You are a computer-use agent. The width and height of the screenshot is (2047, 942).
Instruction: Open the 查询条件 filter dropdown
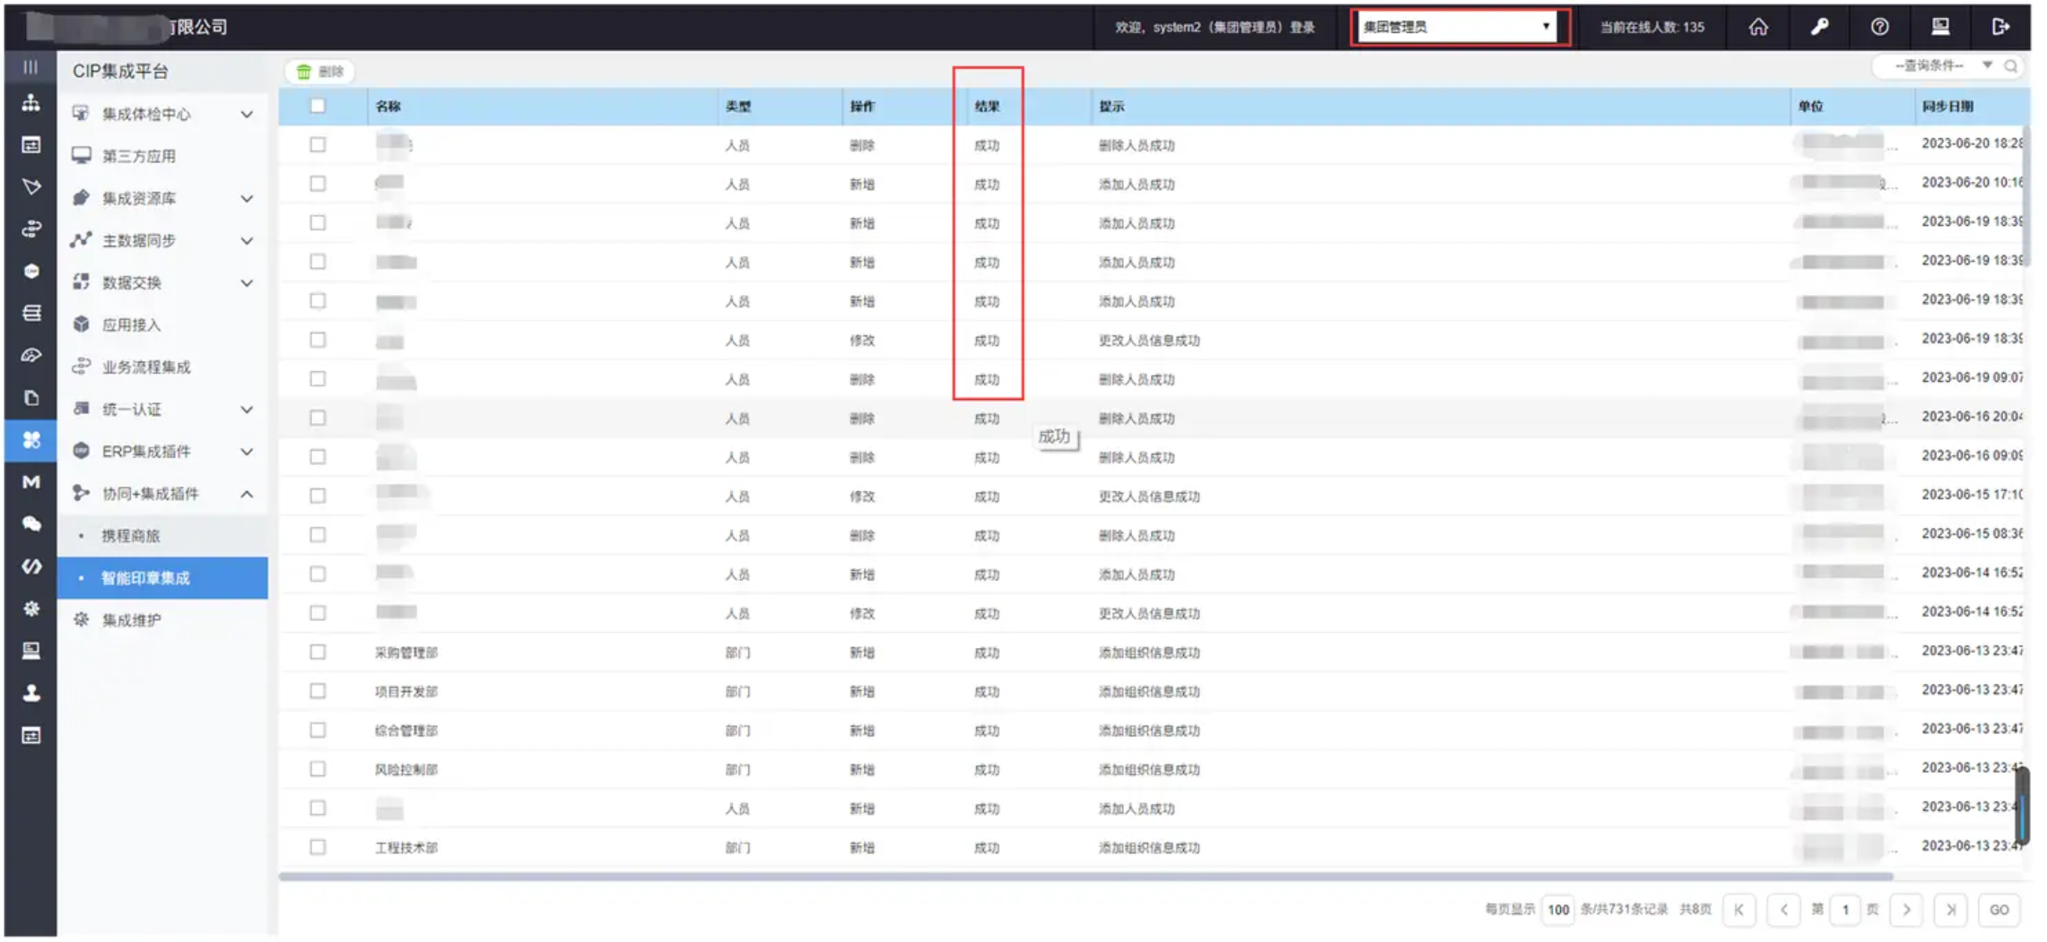tap(1942, 66)
